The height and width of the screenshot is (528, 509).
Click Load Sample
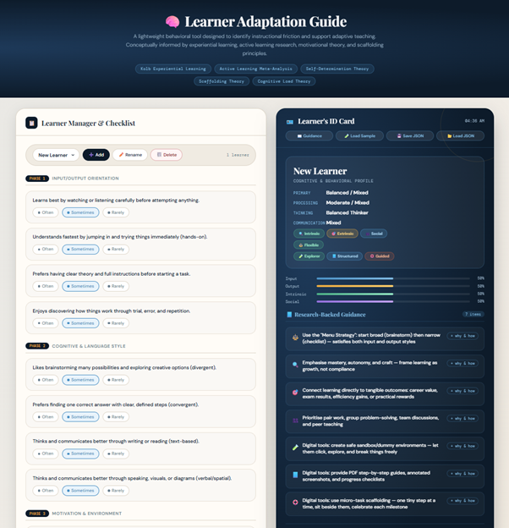(x=359, y=136)
